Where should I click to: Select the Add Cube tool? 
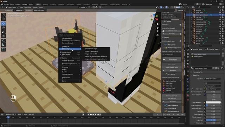[3, 49]
